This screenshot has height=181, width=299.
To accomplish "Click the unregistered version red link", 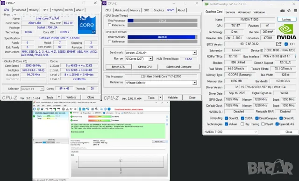I will tap(129, 109).
